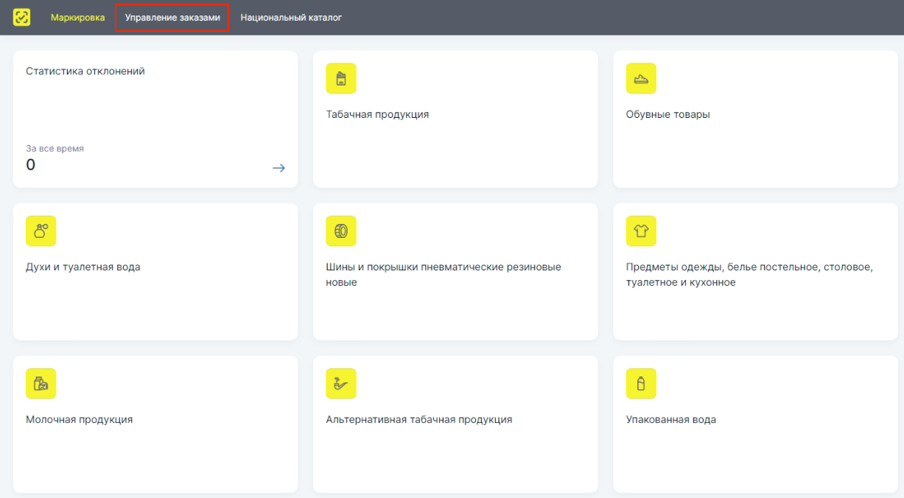This screenshot has width=904, height=498.
Task: Select Упакованная вода category label
Action: (670, 419)
